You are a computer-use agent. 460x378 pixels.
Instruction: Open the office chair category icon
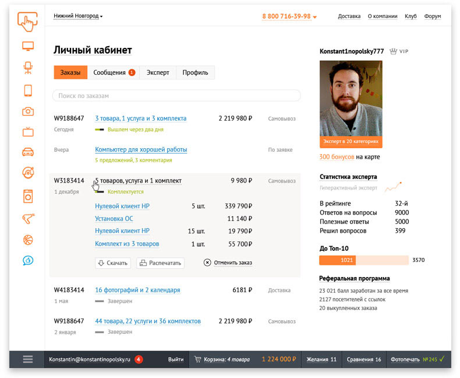click(x=27, y=68)
